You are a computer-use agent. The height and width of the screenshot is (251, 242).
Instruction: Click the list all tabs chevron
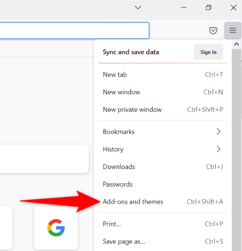tap(138, 8)
